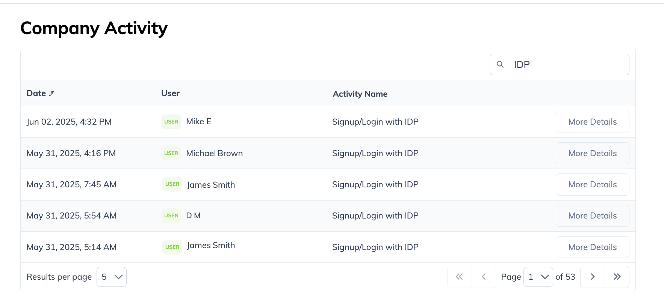Image resolution: width=664 pixels, height=306 pixels.
Task: Jump to the last page with the double-right chevron
Action: pyautogui.click(x=617, y=277)
